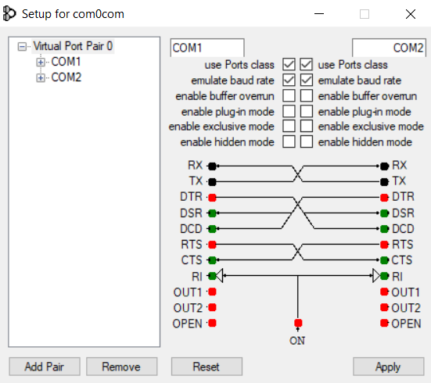This screenshot has width=431, height=383.
Task: Enable hidden mode for COM2
Action: pos(306,141)
